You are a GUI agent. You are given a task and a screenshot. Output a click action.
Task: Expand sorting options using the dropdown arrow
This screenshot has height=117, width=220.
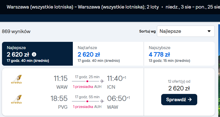click(209, 31)
